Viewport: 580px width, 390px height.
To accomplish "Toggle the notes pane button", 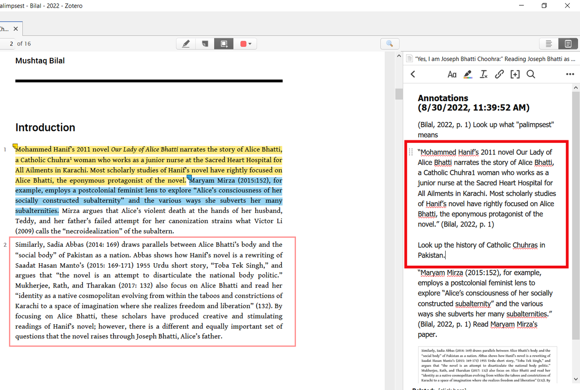I will point(568,44).
